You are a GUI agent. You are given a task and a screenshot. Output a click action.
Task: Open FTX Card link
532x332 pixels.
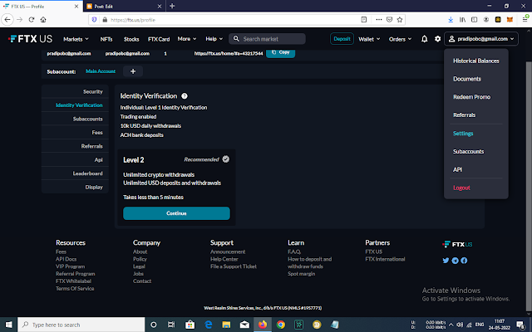[x=159, y=39]
